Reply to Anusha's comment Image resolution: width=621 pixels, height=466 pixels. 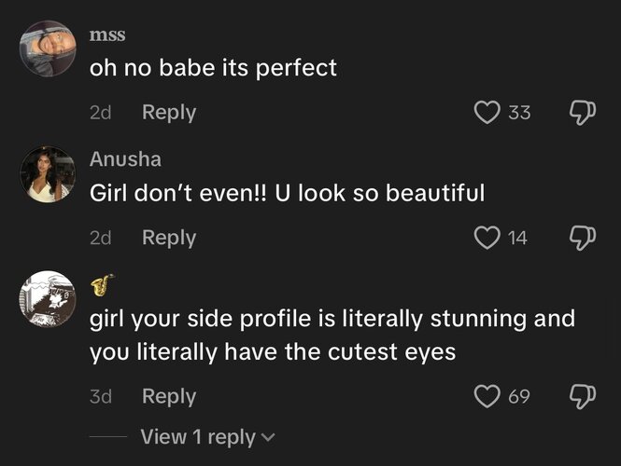(169, 239)
